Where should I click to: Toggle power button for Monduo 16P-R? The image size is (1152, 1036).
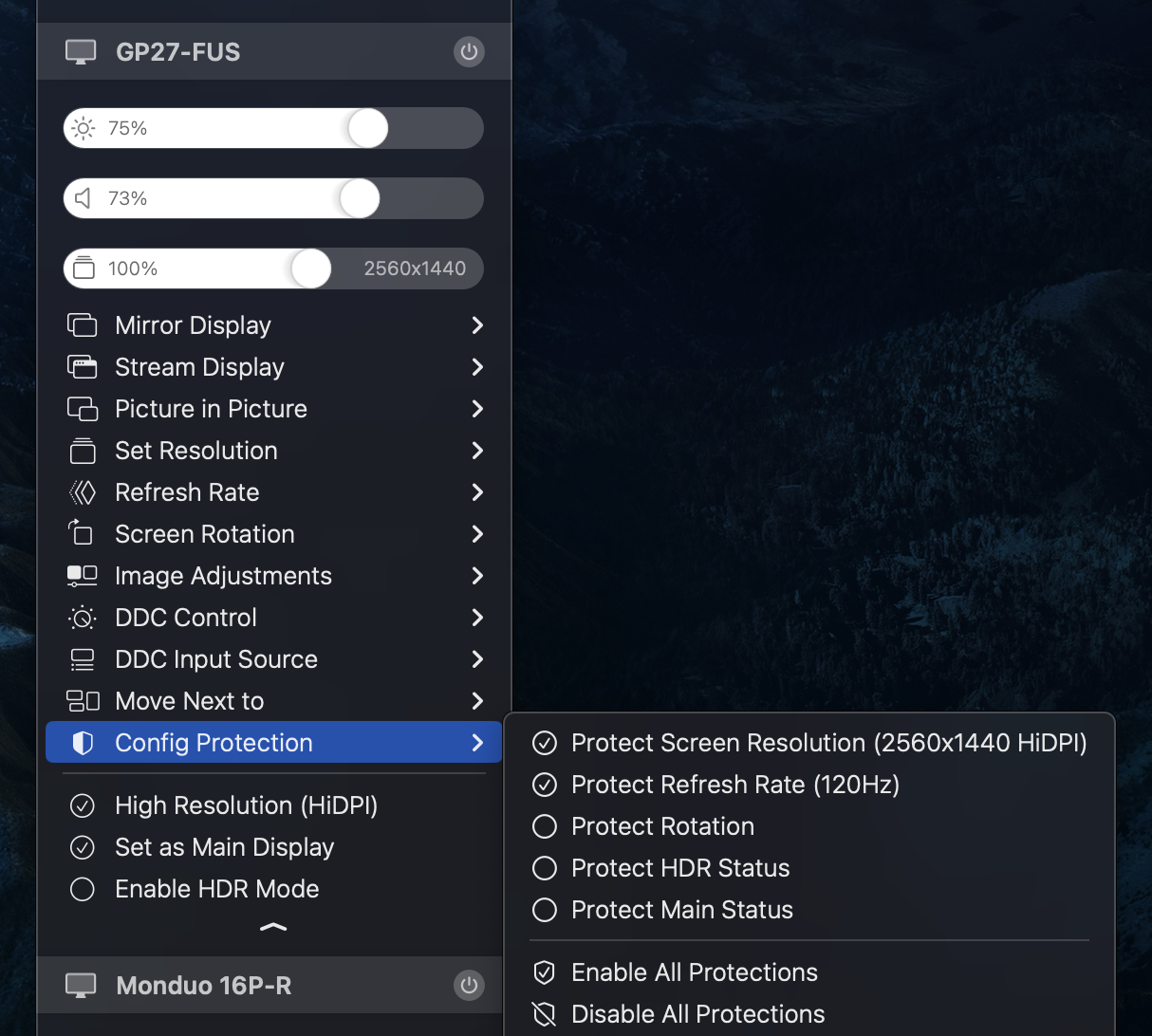click(x=469, y=985)
